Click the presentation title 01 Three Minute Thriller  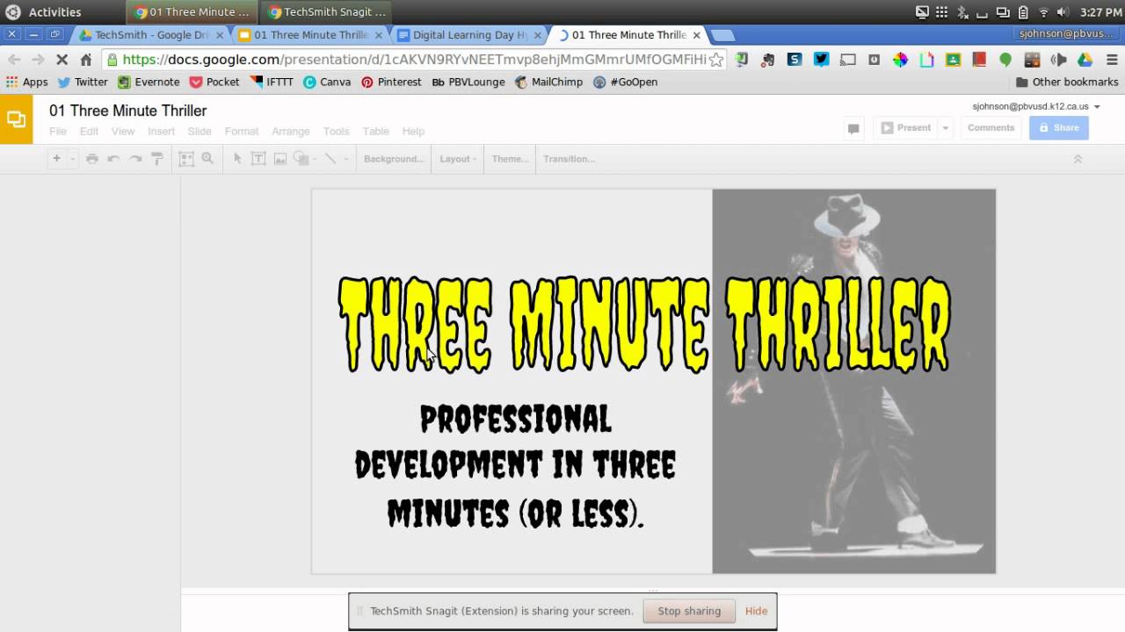(x=128, y=111)
